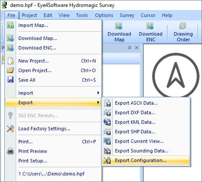Open the View menu
Screen dimensions: 202x182
64,15
